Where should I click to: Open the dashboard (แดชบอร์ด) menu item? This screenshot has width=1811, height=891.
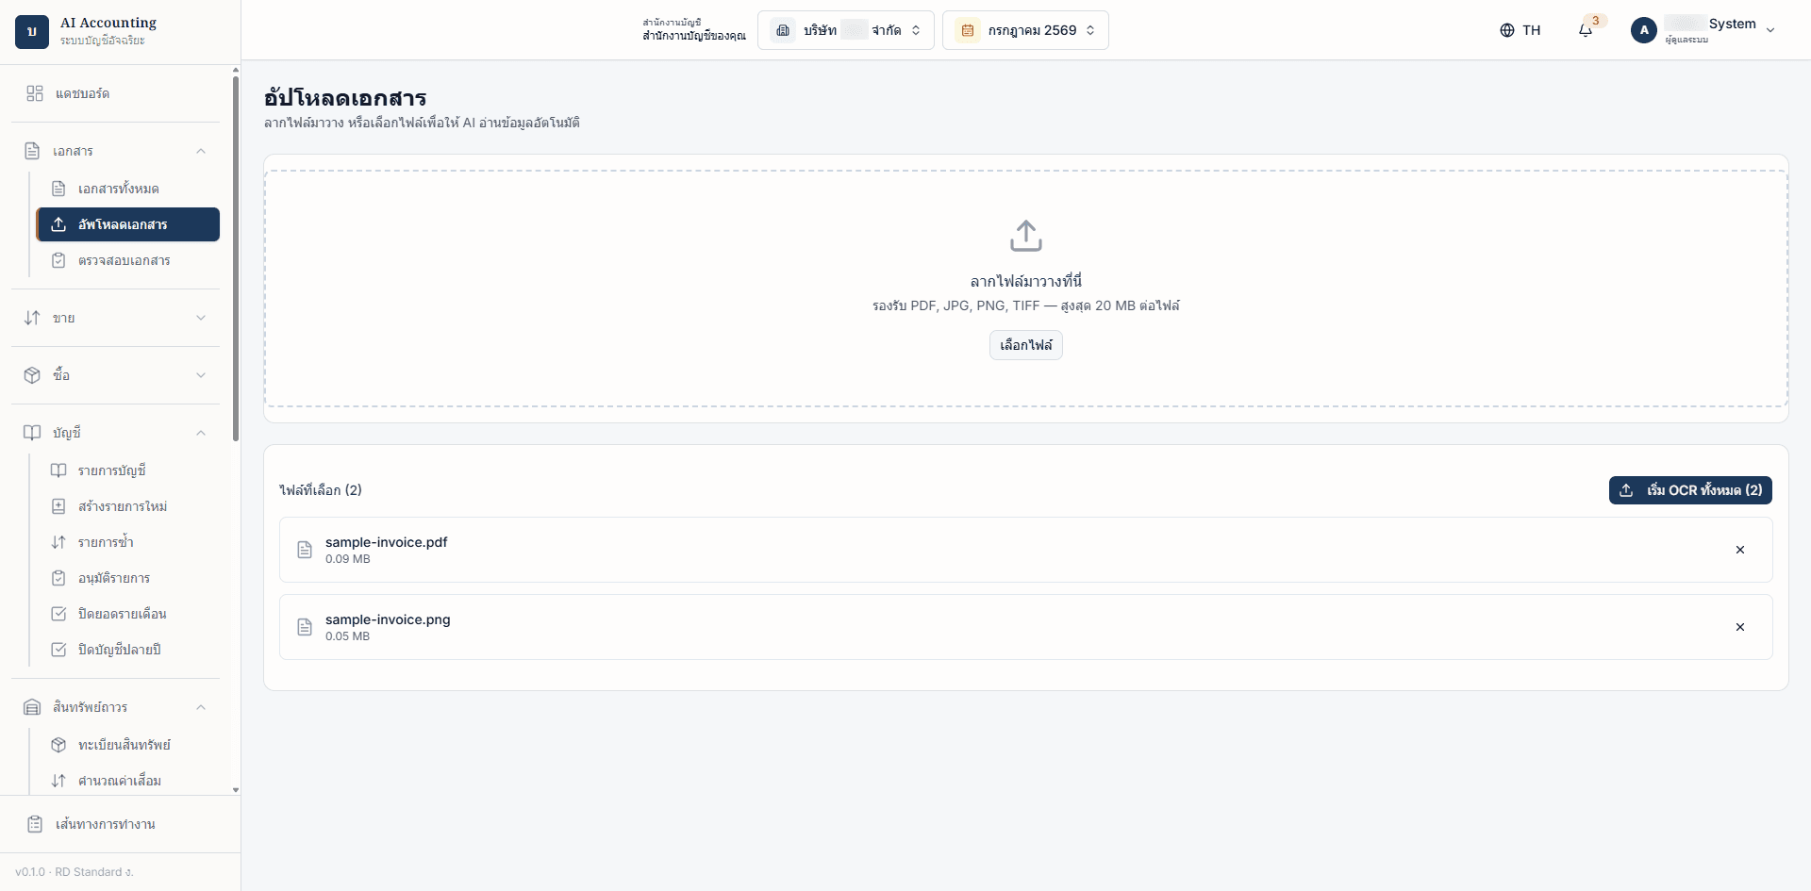pyautogui.click(x=115, y=93)
